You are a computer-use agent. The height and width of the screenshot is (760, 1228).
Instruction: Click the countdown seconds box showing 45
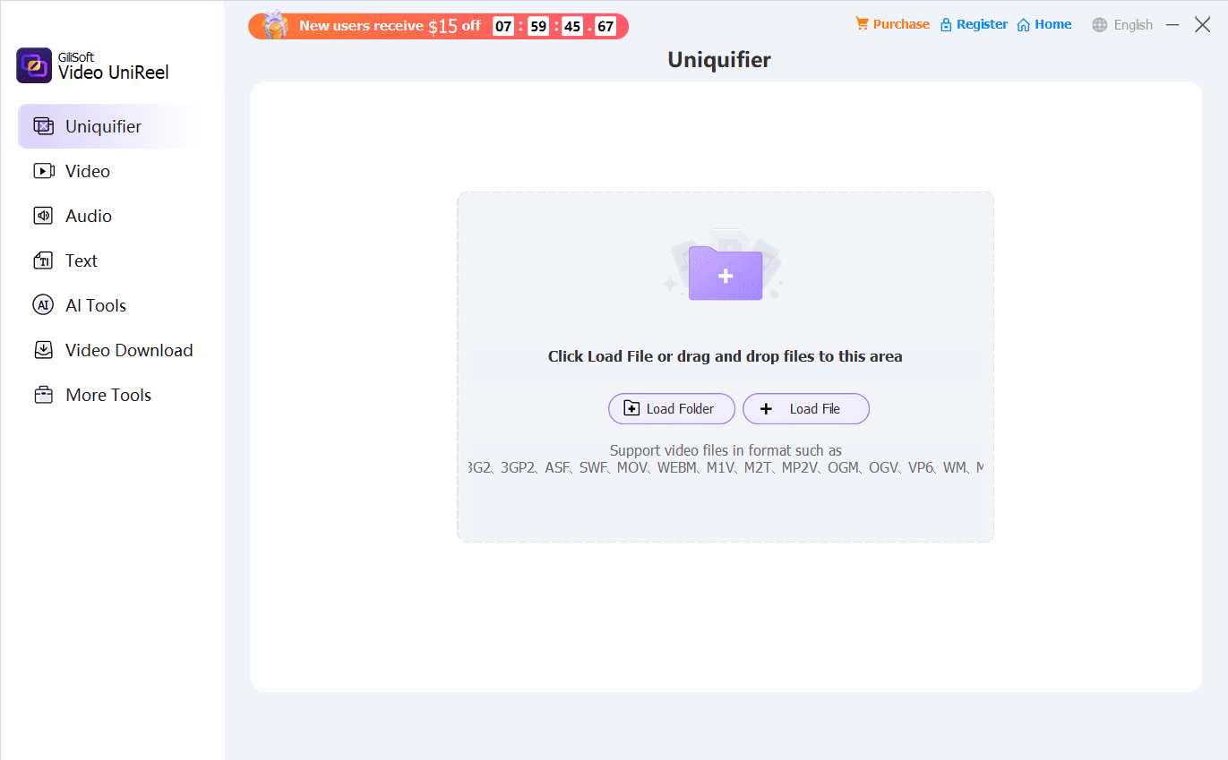[572, 26]
